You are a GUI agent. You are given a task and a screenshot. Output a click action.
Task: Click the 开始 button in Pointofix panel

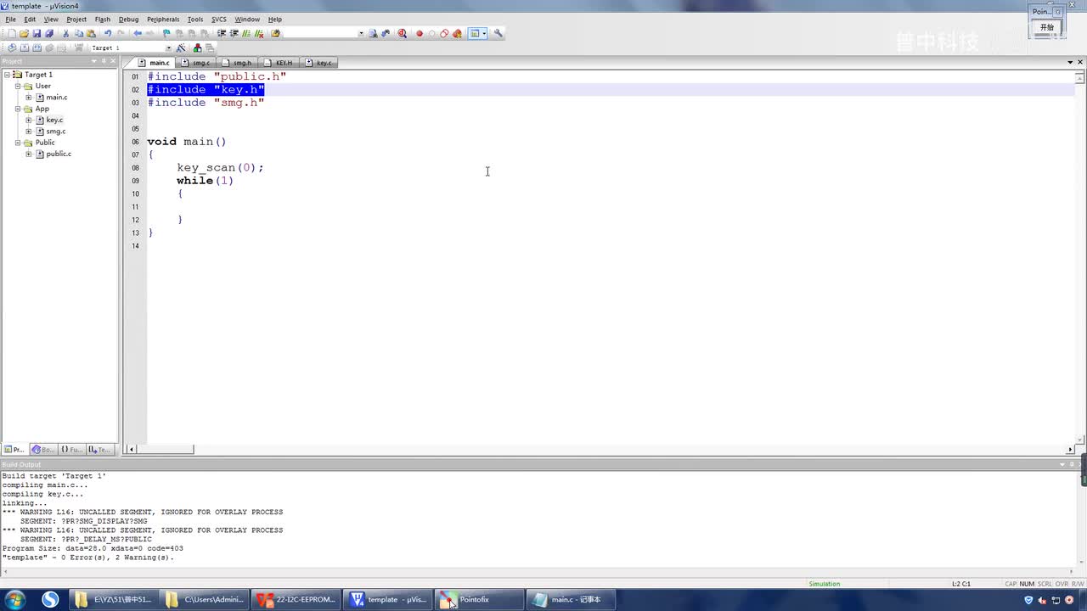(x=1047, y=27)
